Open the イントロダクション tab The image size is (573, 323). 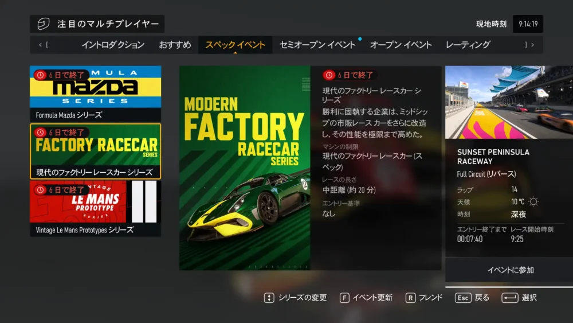[113, 45]
